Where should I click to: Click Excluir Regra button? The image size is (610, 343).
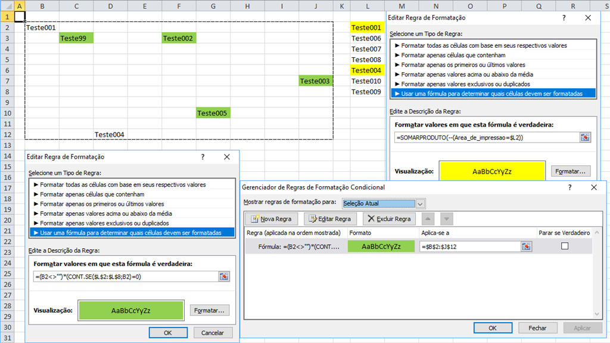(x=389, y=219)
